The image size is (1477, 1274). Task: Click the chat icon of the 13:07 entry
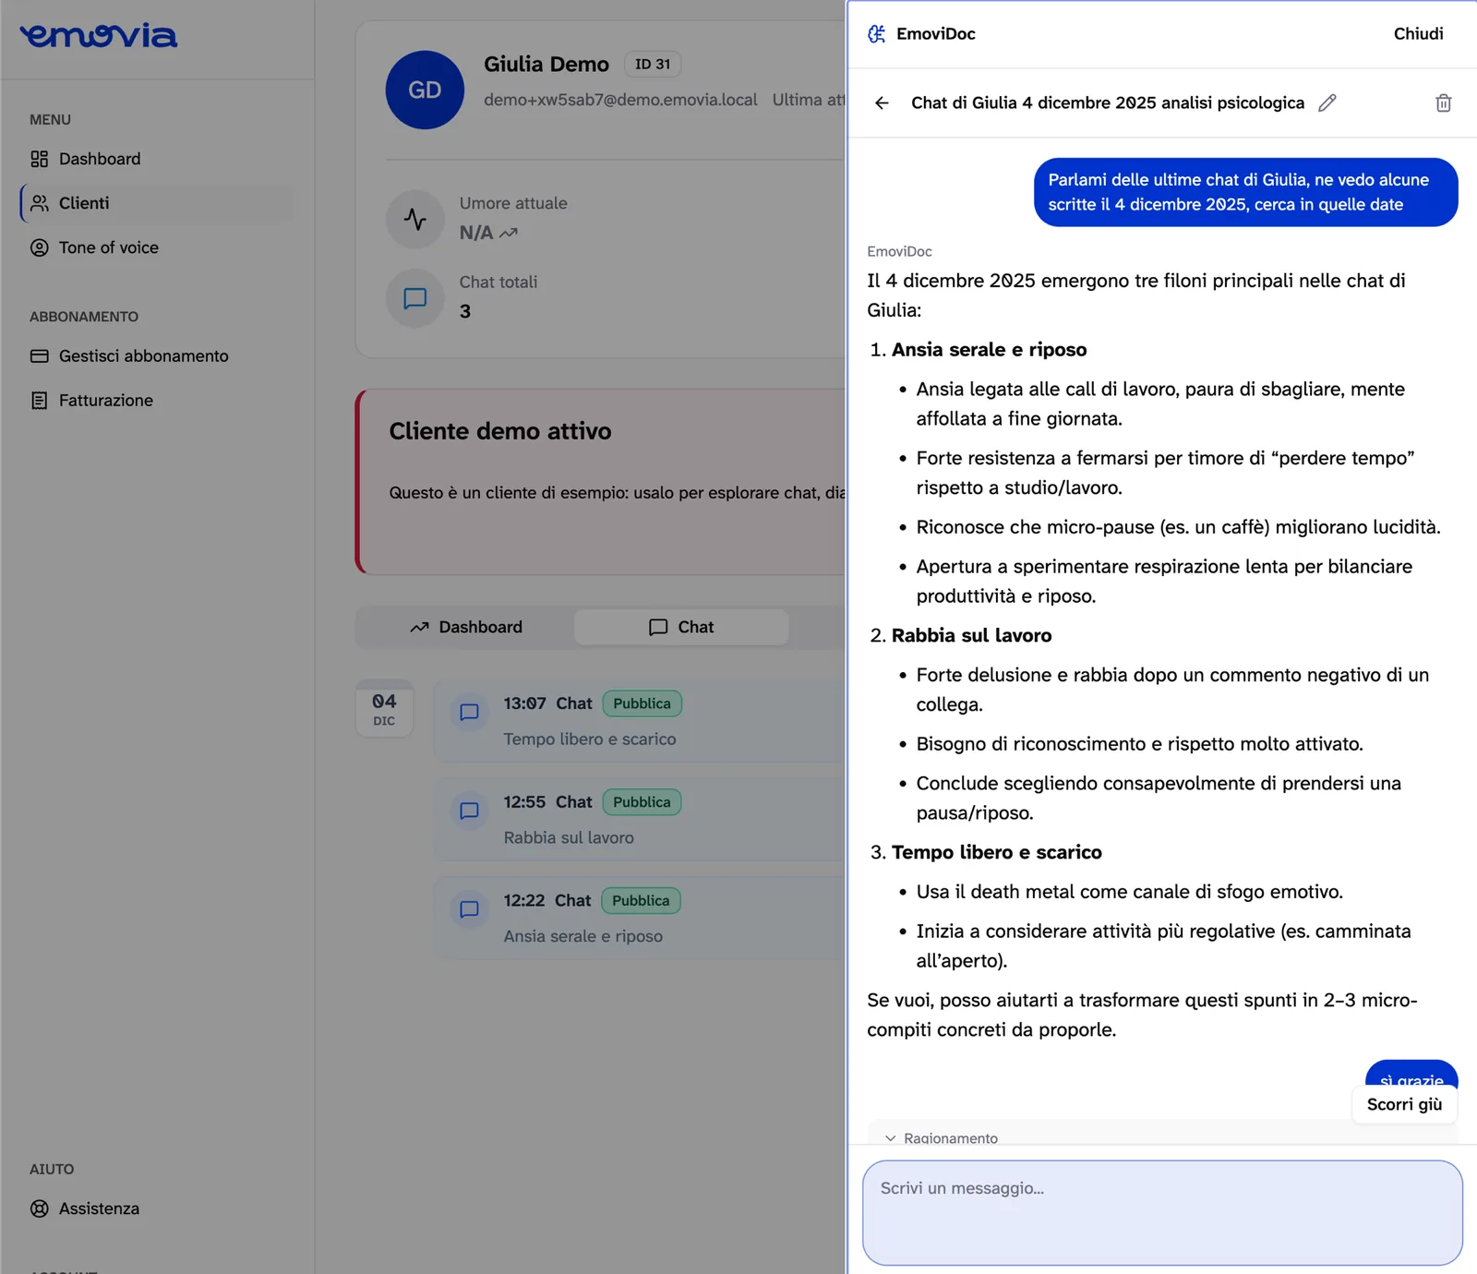click(469, 713)
